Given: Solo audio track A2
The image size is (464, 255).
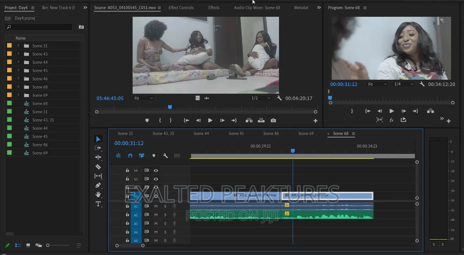Looking at the screenshot, I should coord(165,215).
